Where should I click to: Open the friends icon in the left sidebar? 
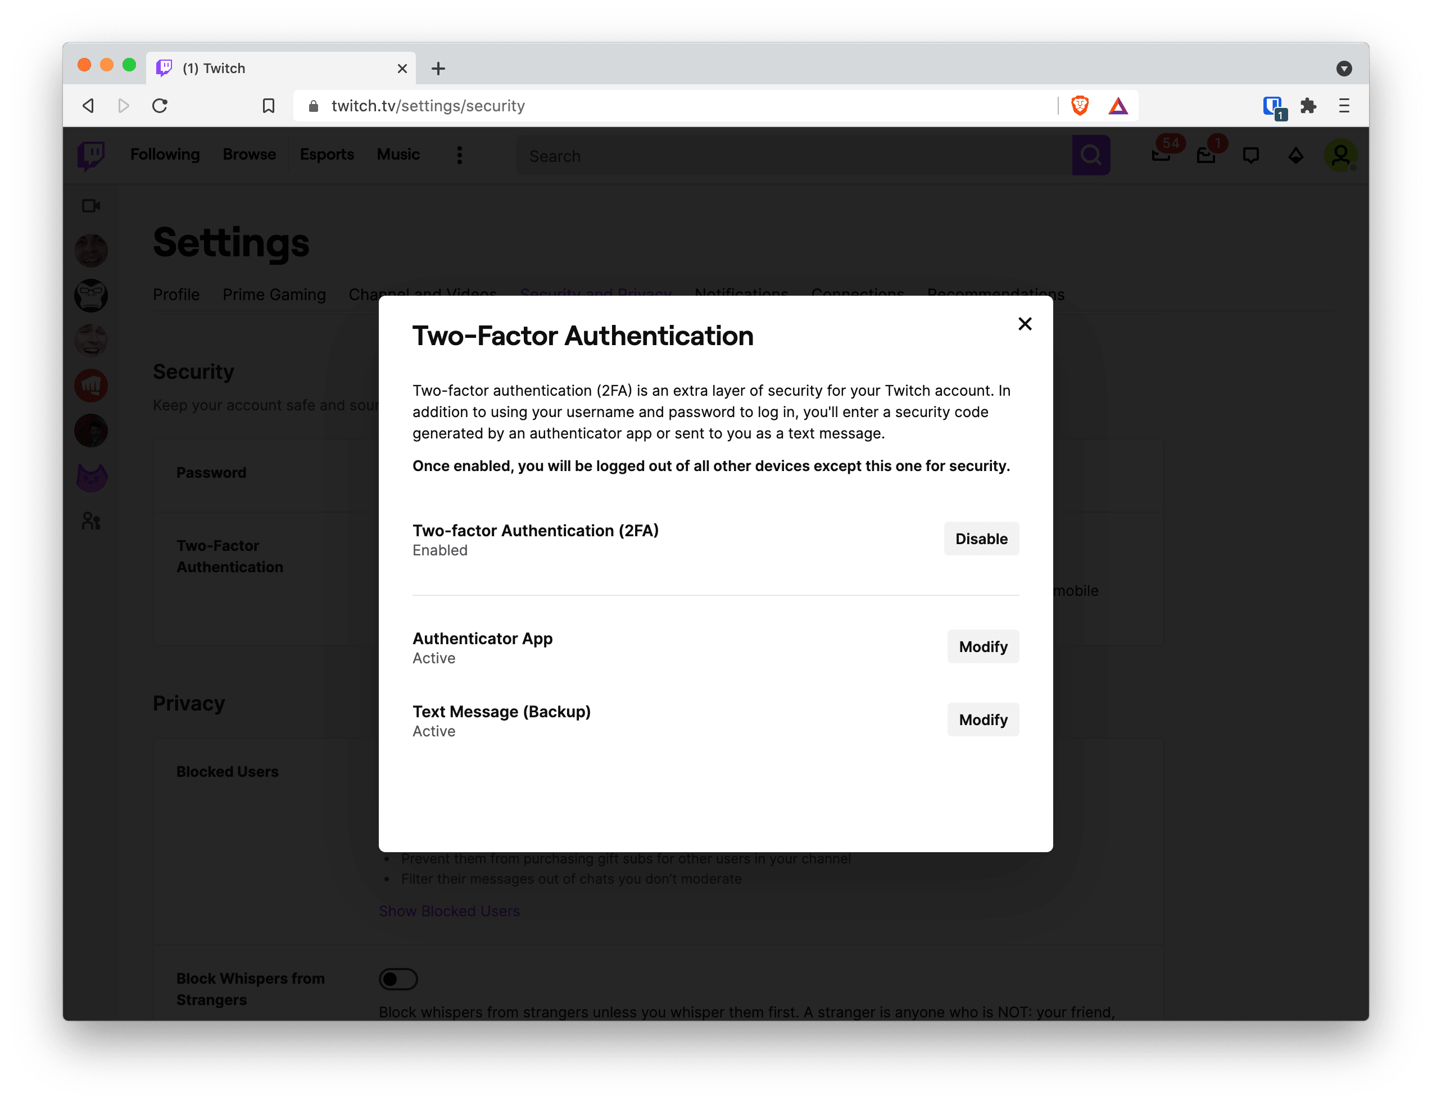(91, 522)
